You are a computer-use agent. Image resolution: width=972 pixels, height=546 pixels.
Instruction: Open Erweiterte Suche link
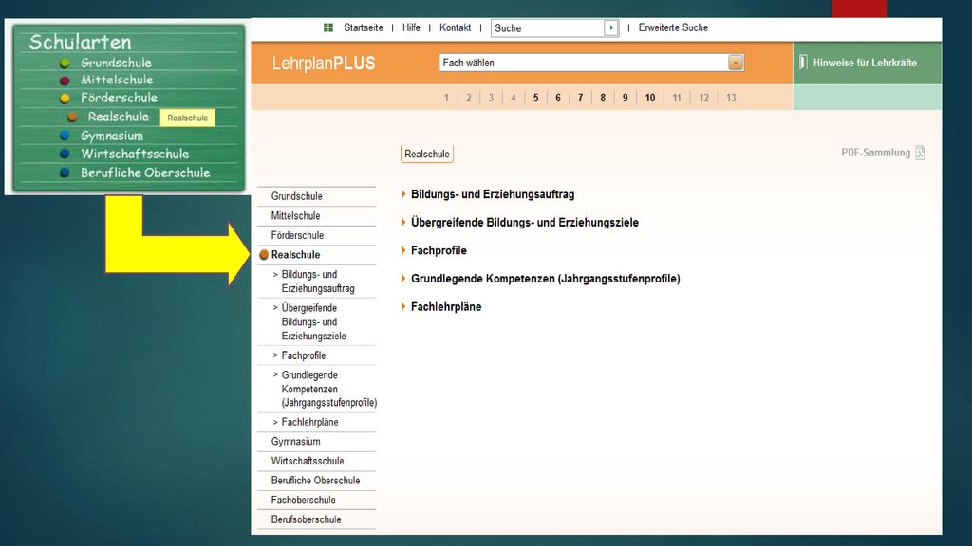click(x=673, y=27)
